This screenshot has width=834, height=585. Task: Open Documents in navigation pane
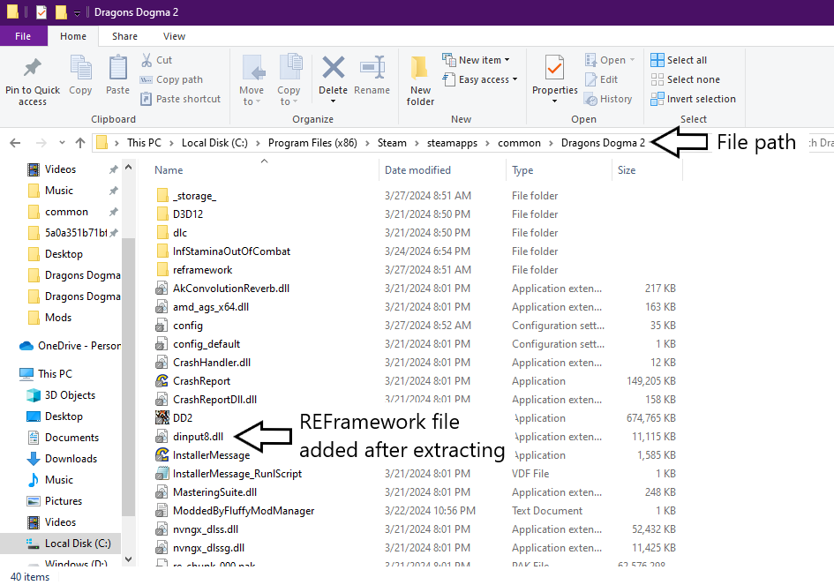[71, 437]
